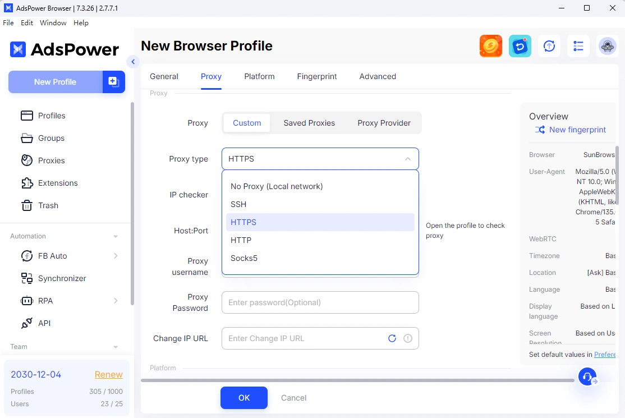This screenshot has width=625, height=418.
Task: Click the Renew subscription link
Action: tap(108, 374)
